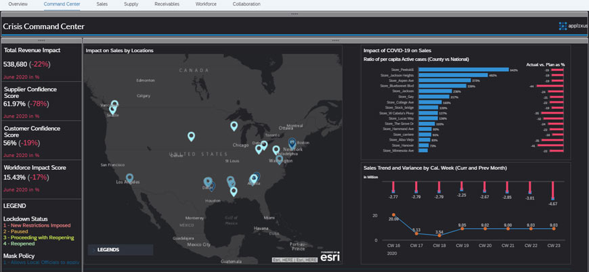
Task: Click the Mask Policy legend heading
Action: (x=19, y=256)
